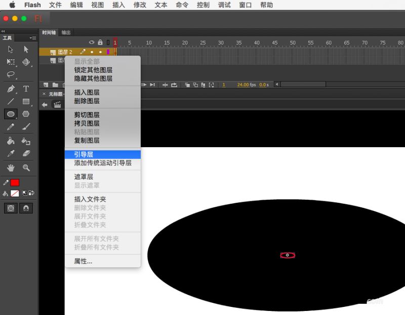Screen dimensions: 405x315
Task: Toggle visibility dot on 图层 2
Action: [92, 52]
